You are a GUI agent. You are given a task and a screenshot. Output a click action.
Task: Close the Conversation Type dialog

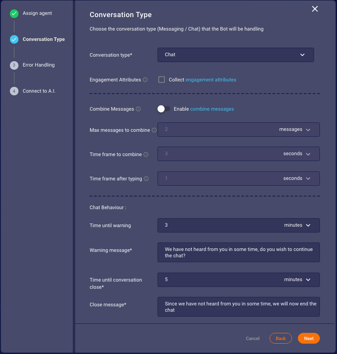[x=315, y=9]
